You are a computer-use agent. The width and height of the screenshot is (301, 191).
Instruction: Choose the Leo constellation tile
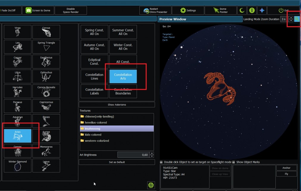[18, 47]
